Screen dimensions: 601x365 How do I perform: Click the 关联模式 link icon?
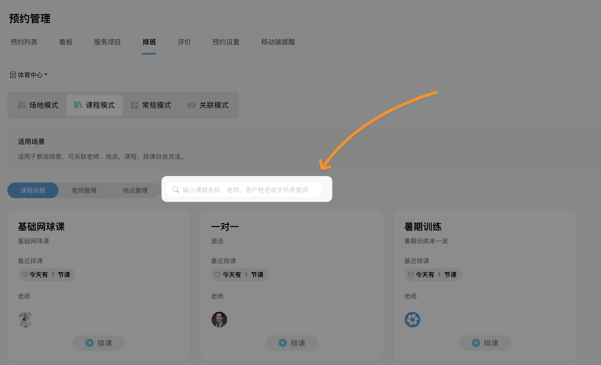pyautogui.click(x=191, y=105)
